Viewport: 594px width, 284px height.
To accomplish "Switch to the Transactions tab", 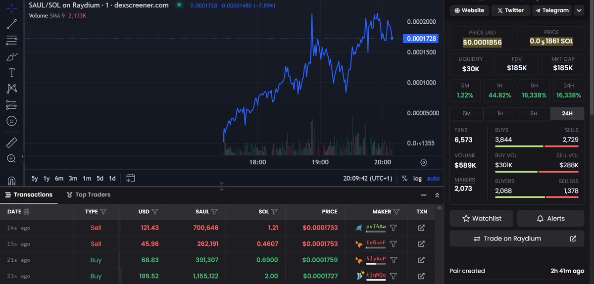I will click(29, 194).
